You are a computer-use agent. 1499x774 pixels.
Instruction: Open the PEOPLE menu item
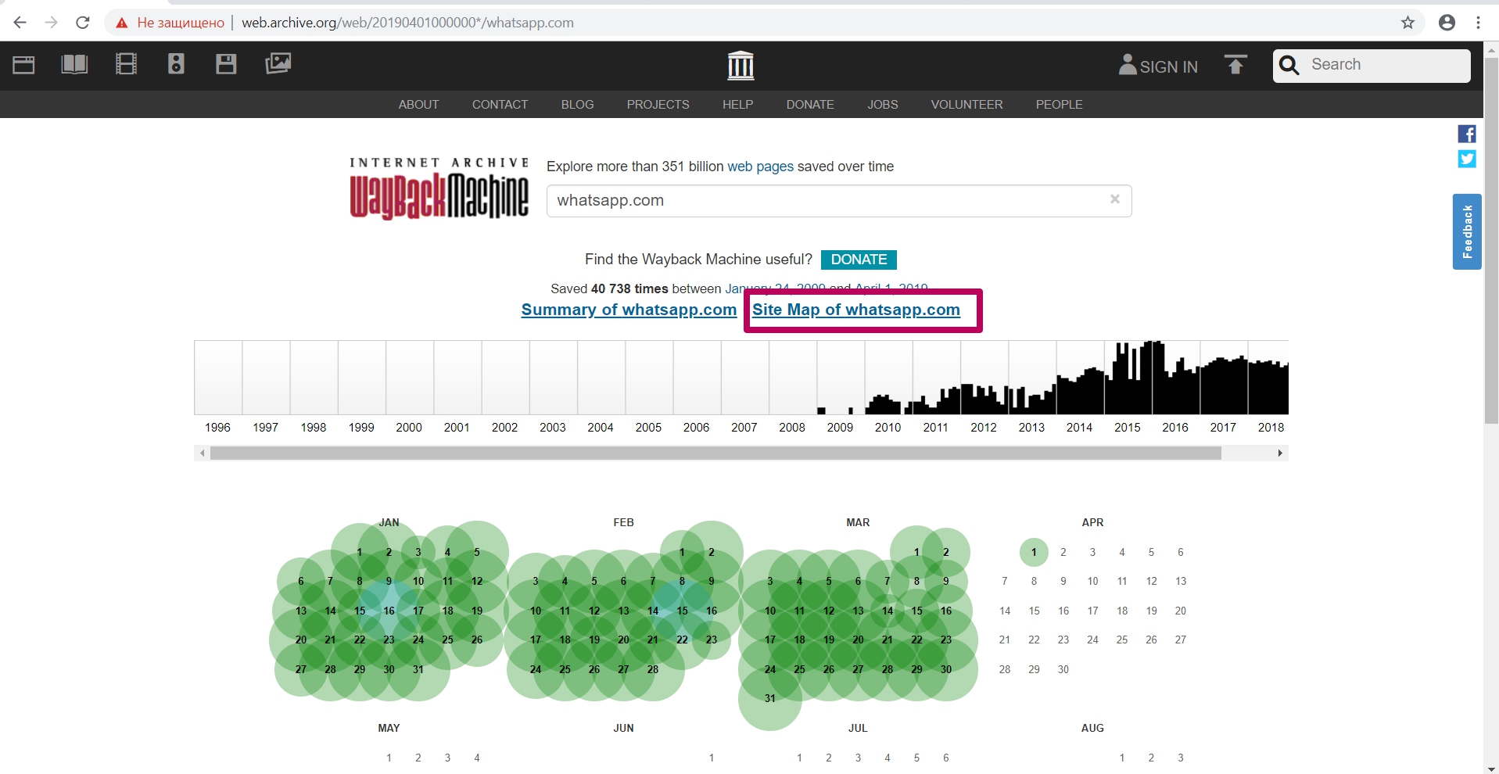point(1059,105)
